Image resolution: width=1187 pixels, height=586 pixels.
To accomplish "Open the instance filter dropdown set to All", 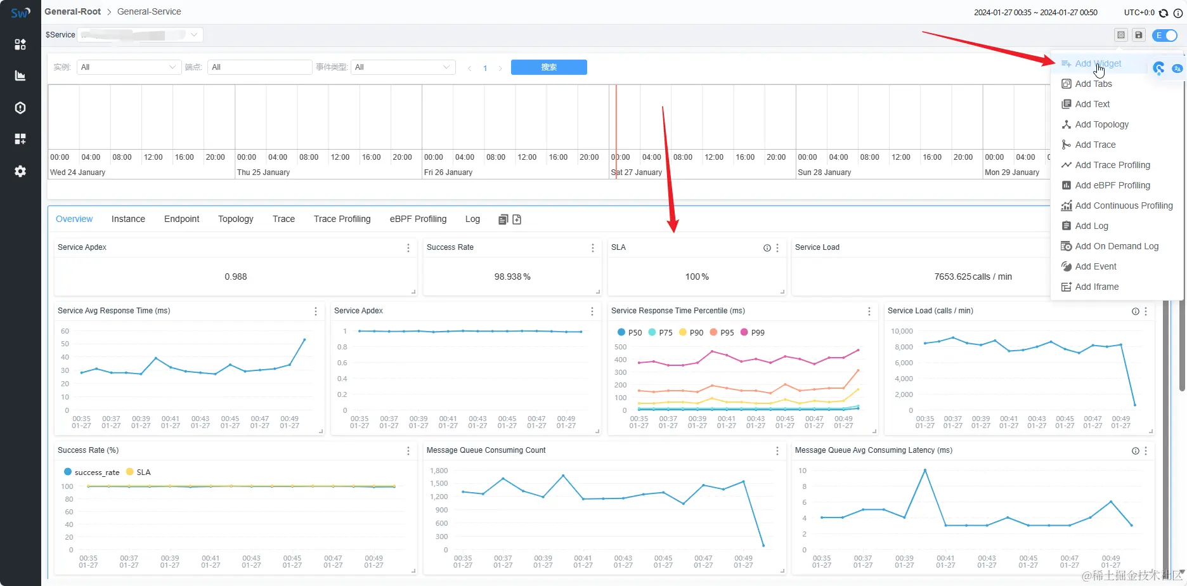I will coord(129,67).
